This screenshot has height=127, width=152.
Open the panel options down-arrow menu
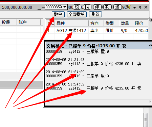coord(134,7)
